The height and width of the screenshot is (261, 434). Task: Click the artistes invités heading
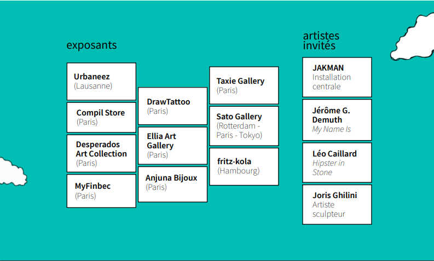[x=321, y=40]
